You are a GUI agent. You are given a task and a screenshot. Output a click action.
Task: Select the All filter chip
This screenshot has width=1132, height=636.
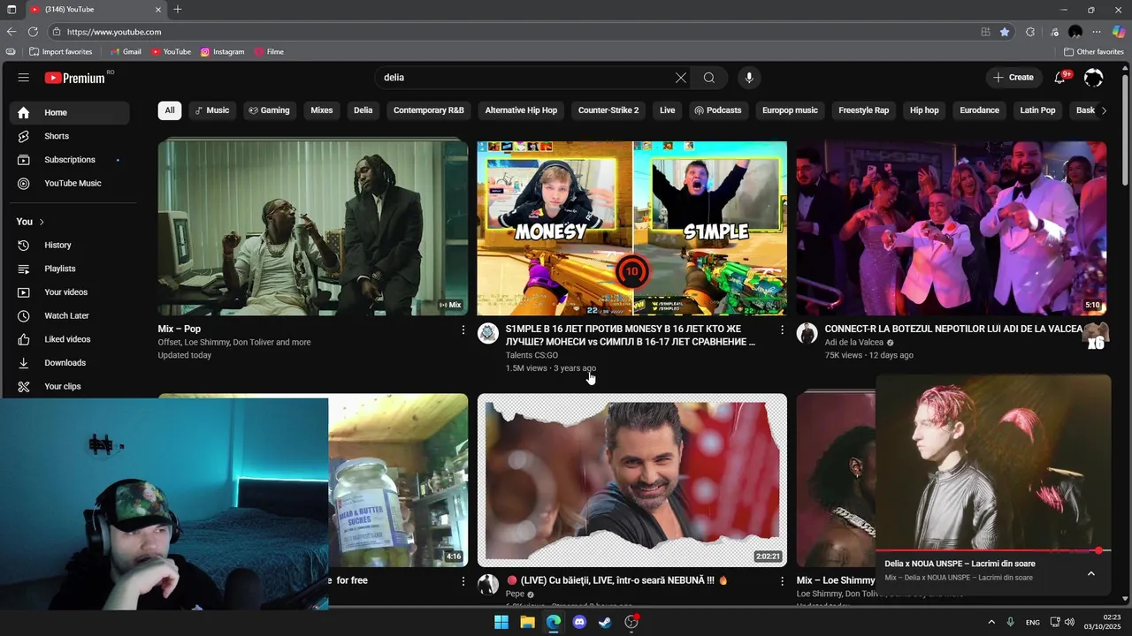(x=170, y=110)
